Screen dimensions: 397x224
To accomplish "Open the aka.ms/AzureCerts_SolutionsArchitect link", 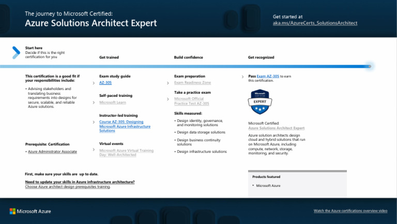I will 315,23.
